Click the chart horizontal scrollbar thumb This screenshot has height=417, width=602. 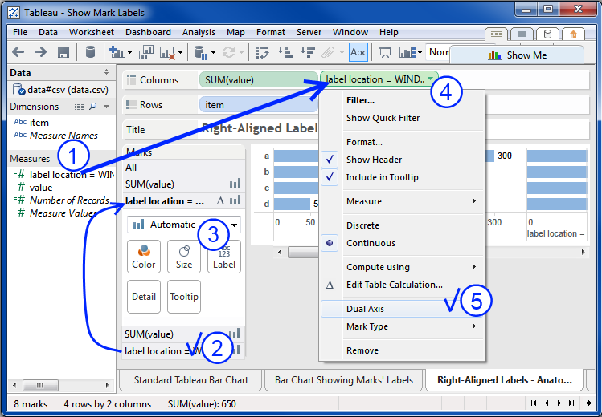pyautogui.click(x=302, y=252)
